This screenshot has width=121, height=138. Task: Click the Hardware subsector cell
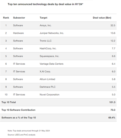[x=18, y=33]
